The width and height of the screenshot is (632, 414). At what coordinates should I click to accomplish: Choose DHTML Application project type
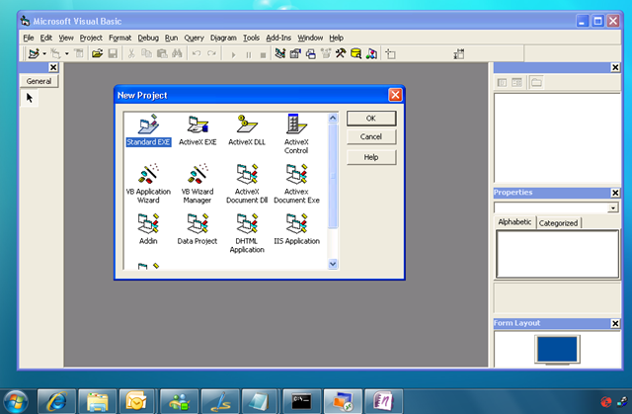(247, 233)
